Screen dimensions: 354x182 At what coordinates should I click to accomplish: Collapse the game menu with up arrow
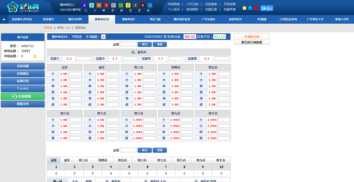pos(4,19)
